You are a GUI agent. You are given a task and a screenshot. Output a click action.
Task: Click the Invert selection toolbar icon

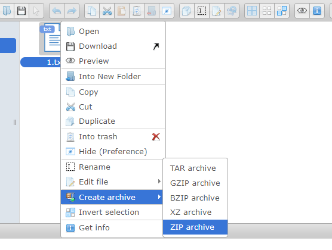pos(282,11)
